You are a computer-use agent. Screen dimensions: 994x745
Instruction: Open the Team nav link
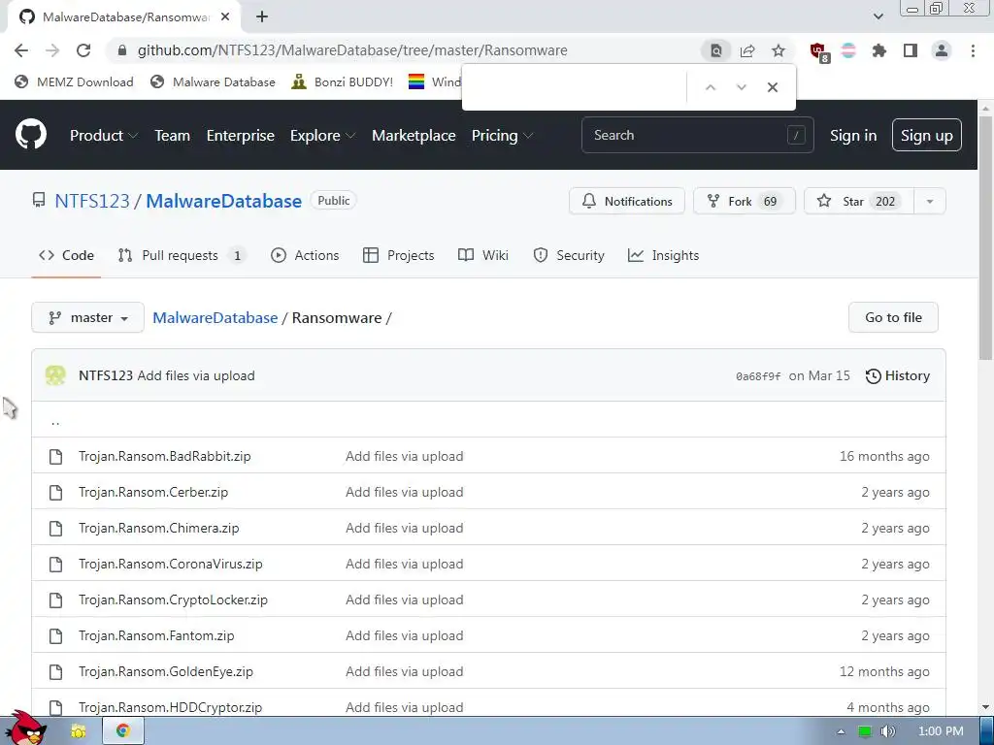point(173,136)
